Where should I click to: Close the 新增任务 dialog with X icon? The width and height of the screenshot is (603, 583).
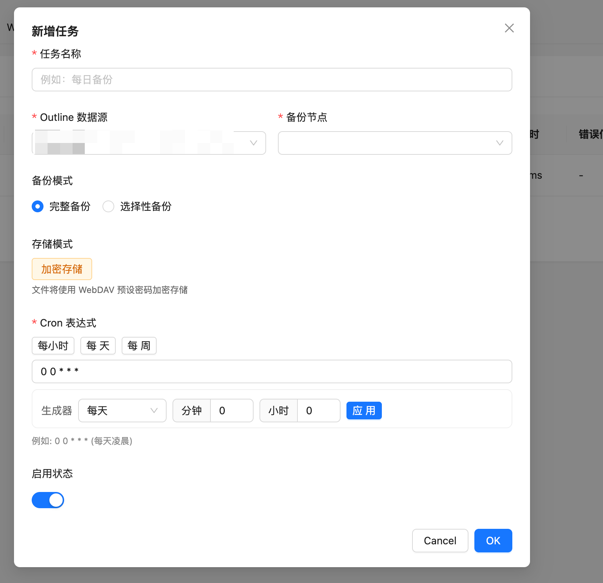[x=509, y=28]
